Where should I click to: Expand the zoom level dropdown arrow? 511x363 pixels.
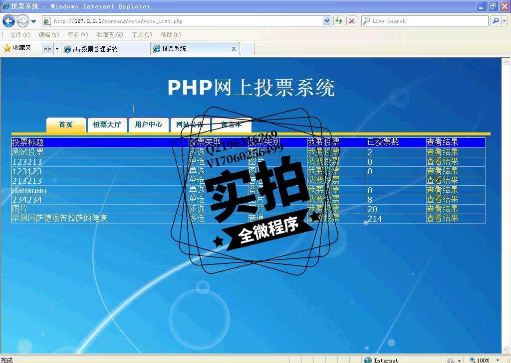498,360
